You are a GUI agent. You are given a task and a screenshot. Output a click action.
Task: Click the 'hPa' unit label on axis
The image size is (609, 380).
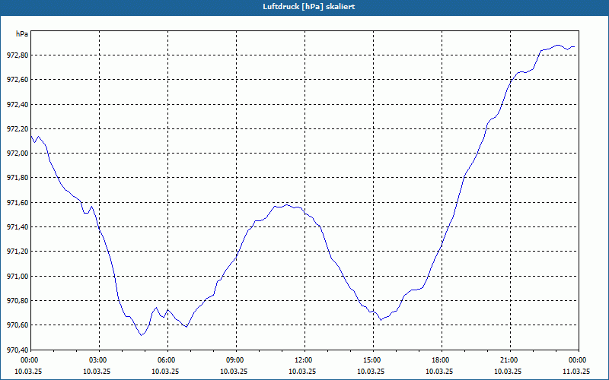[22, 34]
